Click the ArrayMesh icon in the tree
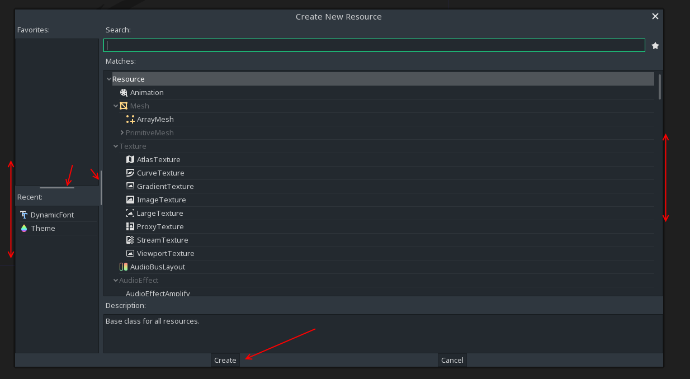 click(130, 119)
